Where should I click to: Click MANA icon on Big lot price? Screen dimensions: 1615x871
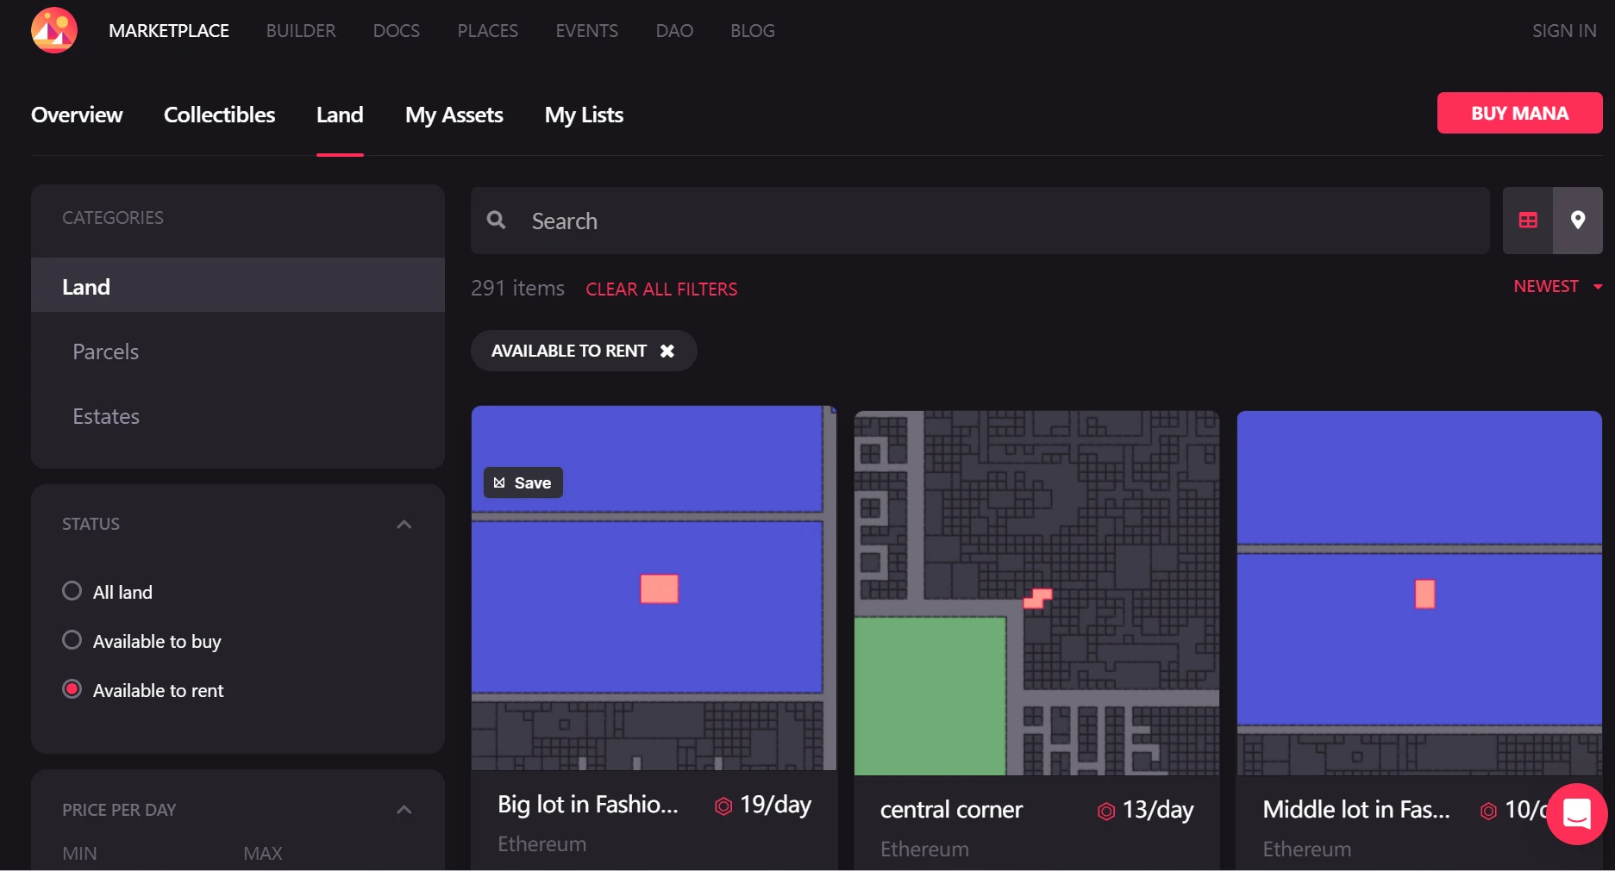(x=723, y=806)
